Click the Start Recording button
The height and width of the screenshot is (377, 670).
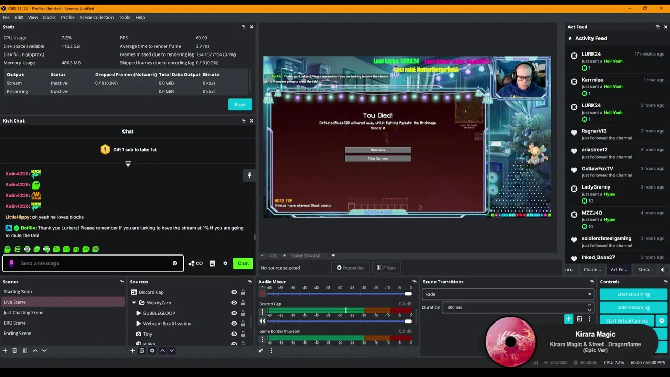click(x=633, y=307)
